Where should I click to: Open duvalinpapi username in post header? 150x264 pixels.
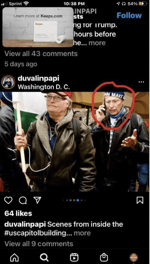[x=38, y=78]
